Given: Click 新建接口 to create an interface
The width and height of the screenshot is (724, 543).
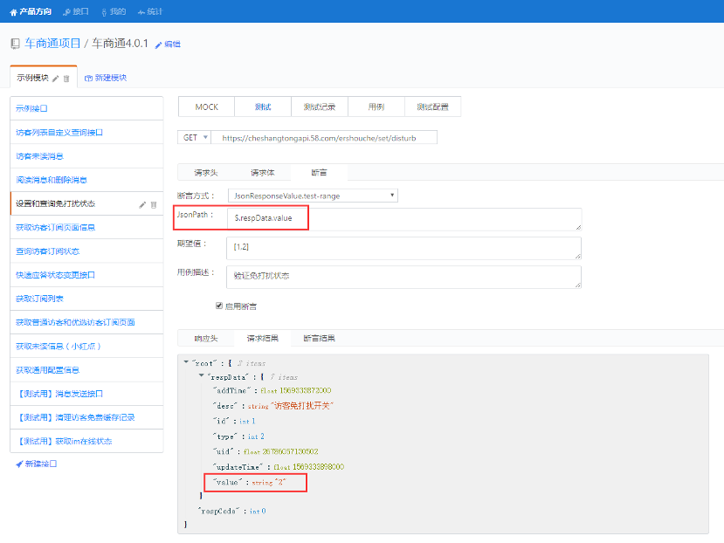Looking at the screenshot, I should [37, 464].
